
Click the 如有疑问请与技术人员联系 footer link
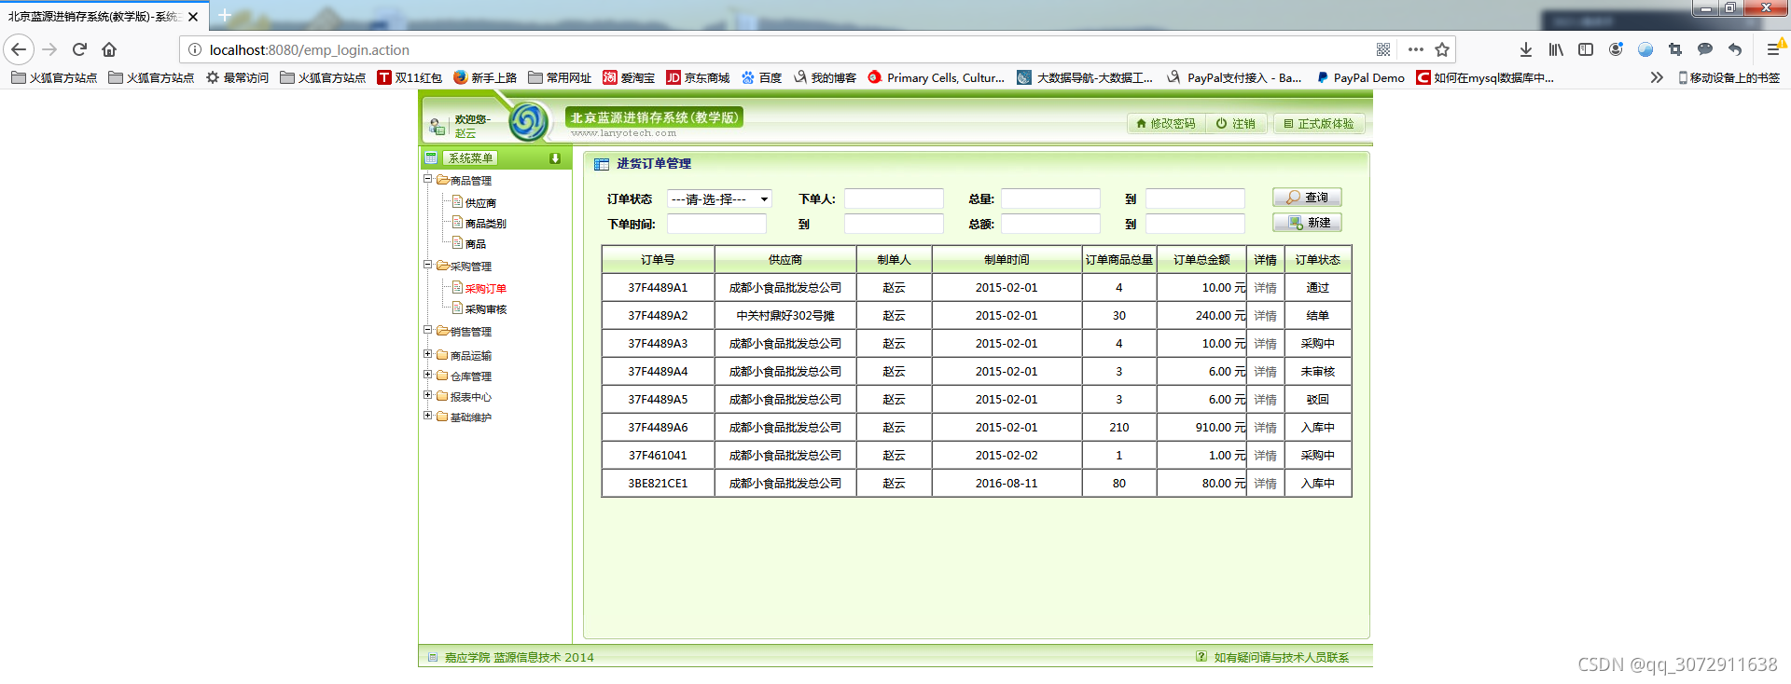coord(1281,657)
